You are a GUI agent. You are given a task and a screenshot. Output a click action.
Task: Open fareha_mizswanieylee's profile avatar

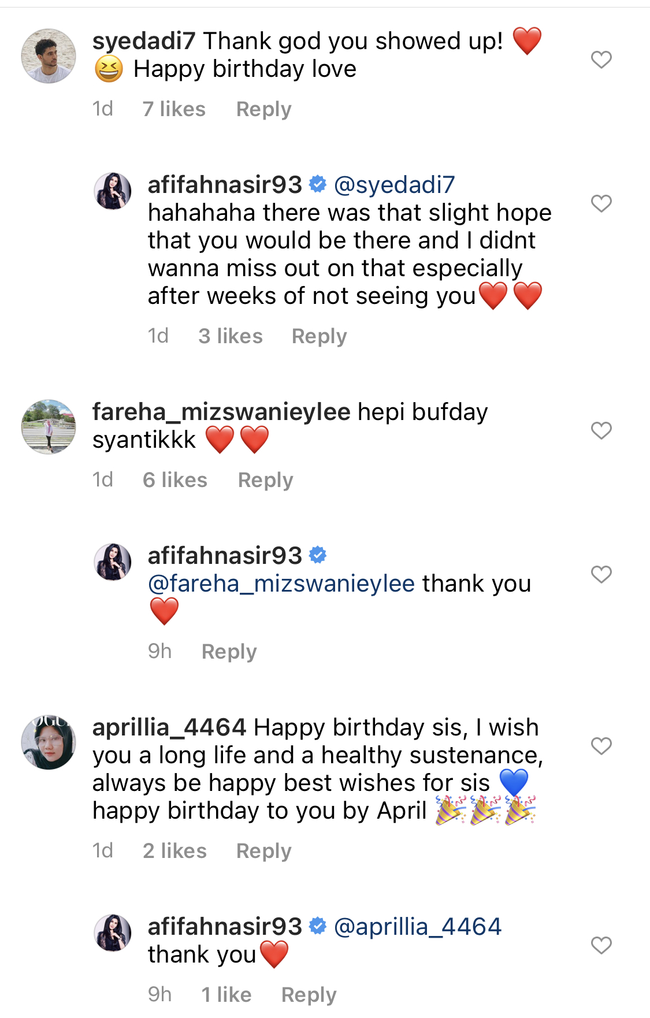49,426
